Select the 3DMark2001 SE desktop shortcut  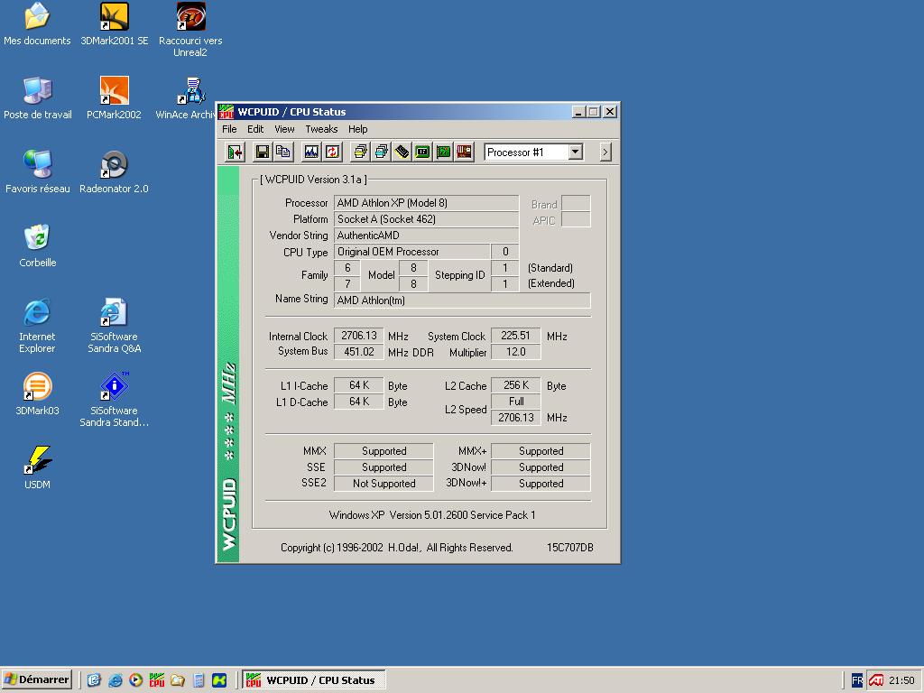coord(115,24)
